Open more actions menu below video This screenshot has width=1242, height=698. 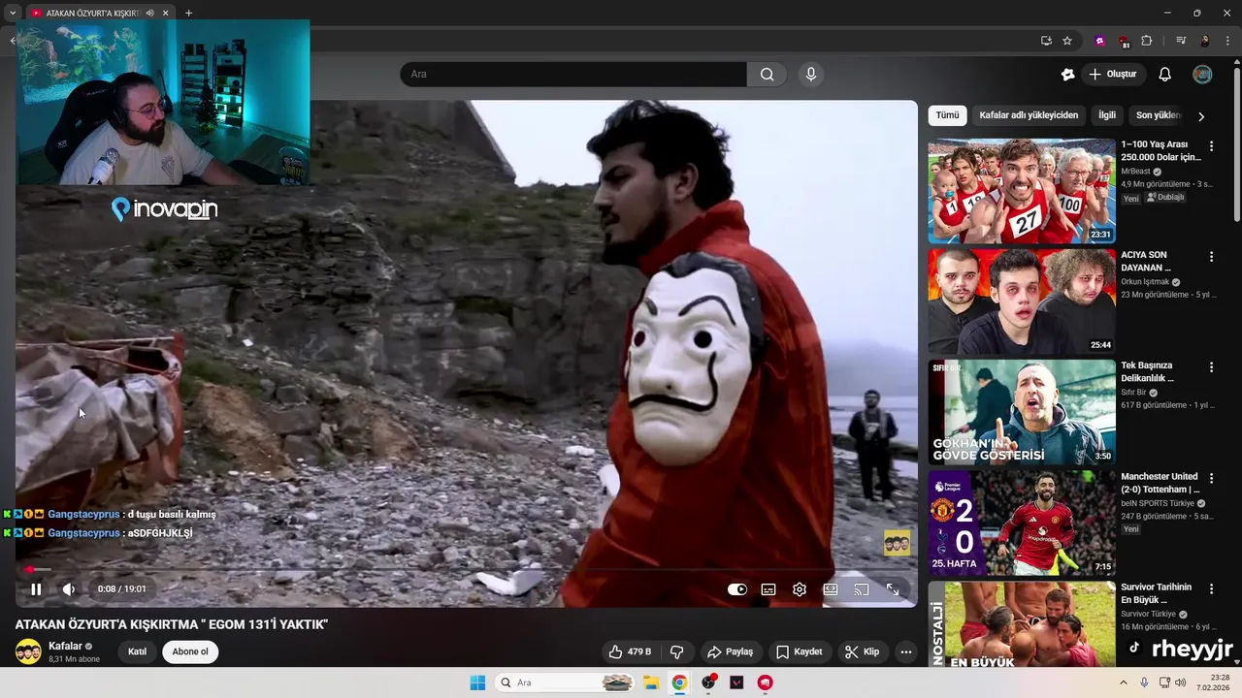(906, 651)
